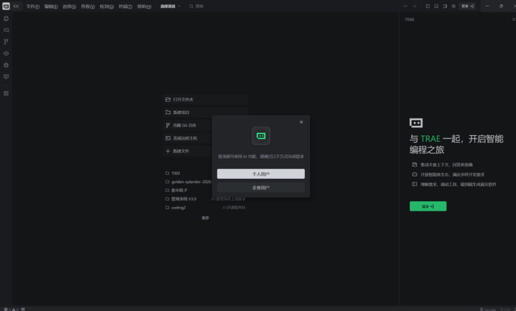Click the settings circle icon in title bar
The width and height of the screenshot is (516, 311).
[x=453, y=6]
